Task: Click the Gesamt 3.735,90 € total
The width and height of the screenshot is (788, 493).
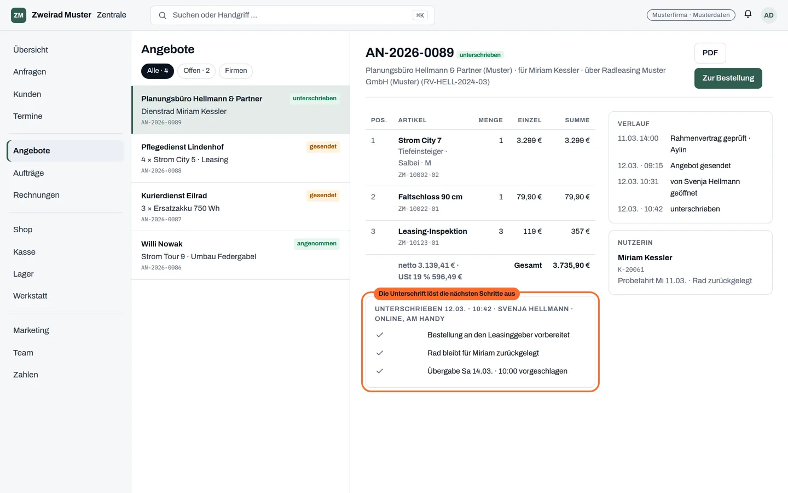Action: coord(552,265)
